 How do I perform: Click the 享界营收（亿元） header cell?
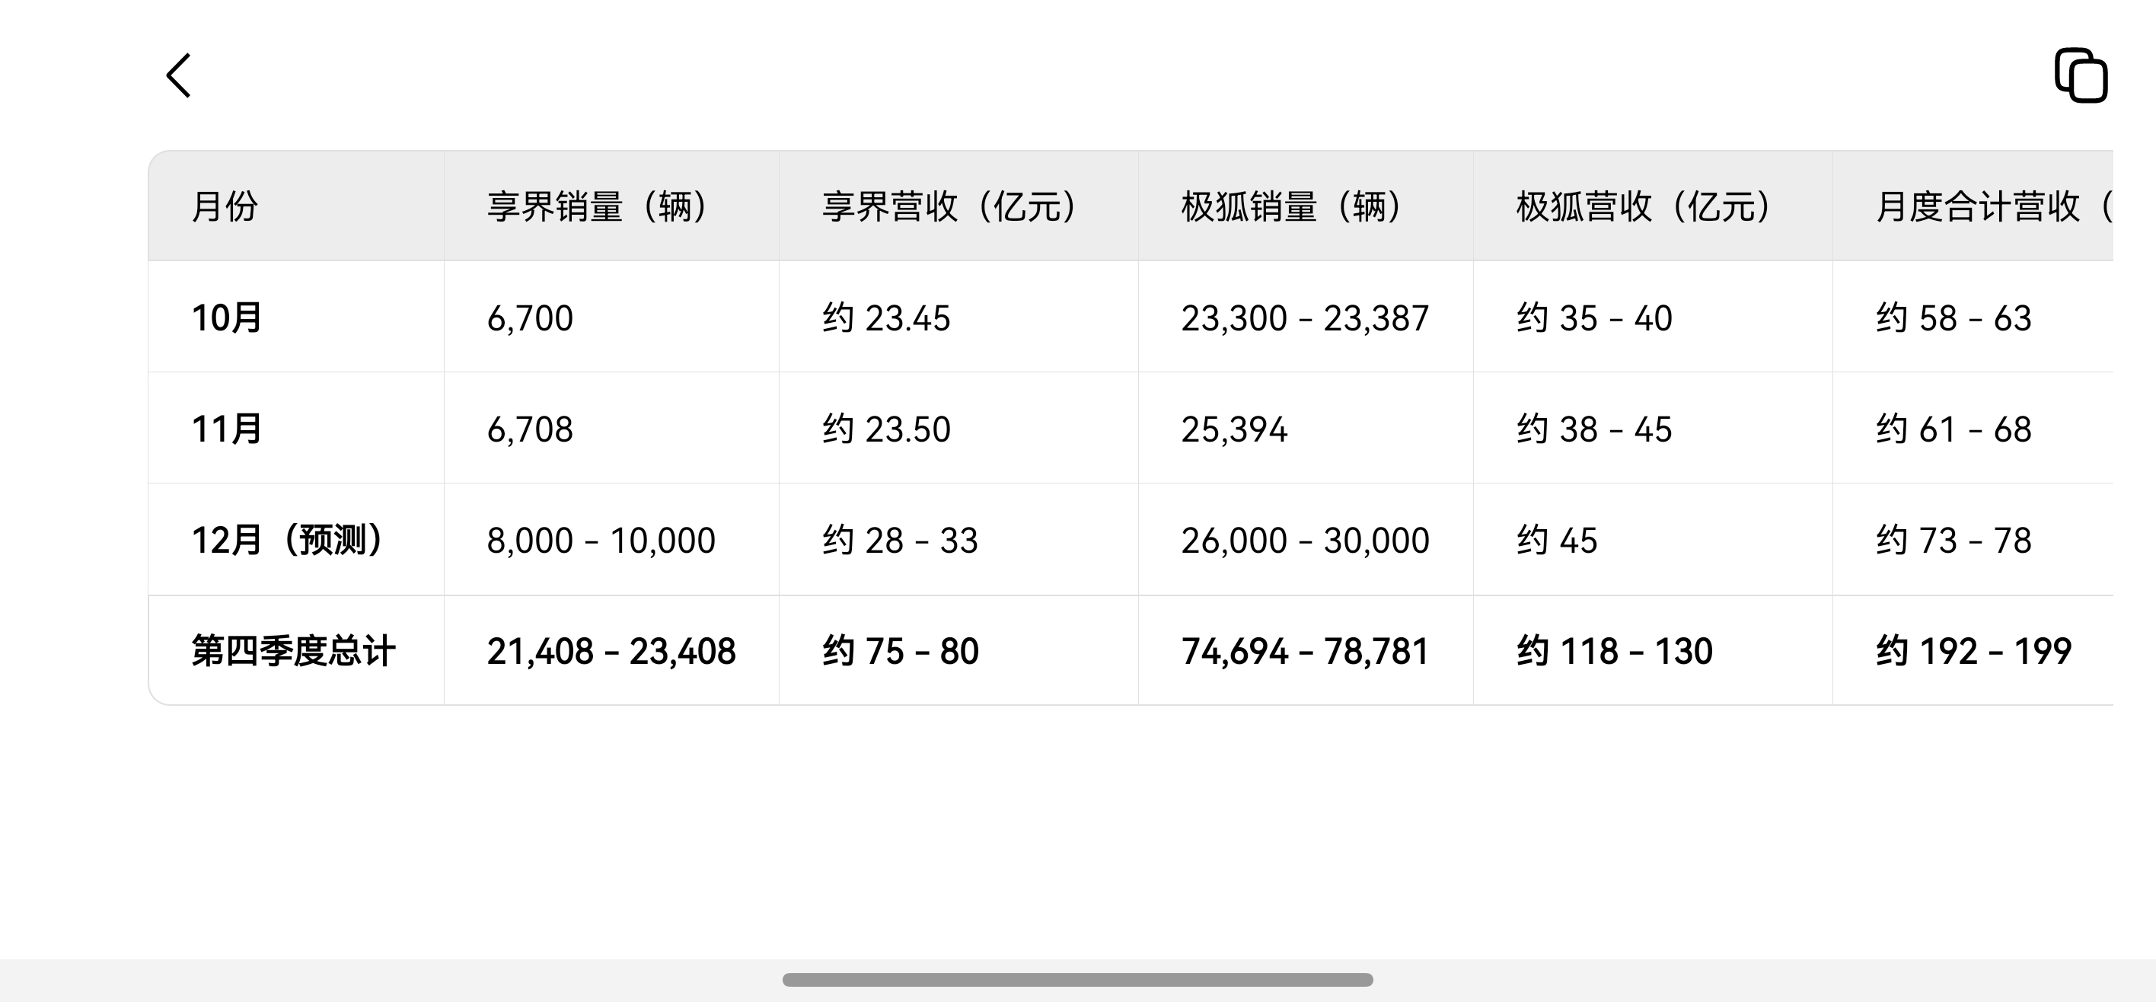coord(949,207)
